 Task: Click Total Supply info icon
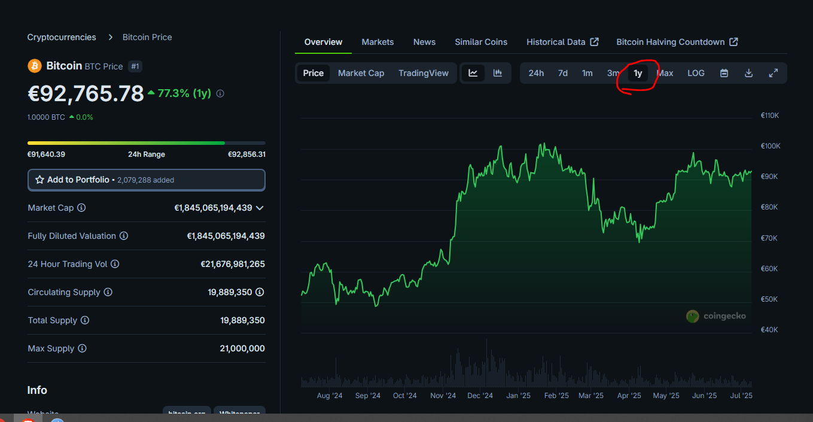(85, 320)
